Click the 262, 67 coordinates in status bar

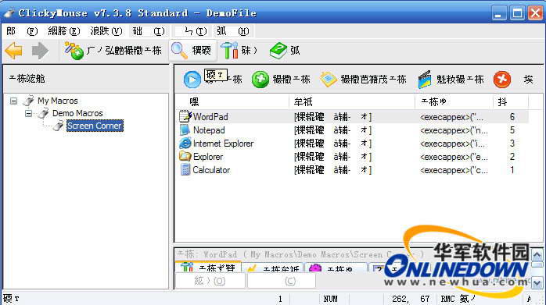pyautogui.click(x=411, y=299)
